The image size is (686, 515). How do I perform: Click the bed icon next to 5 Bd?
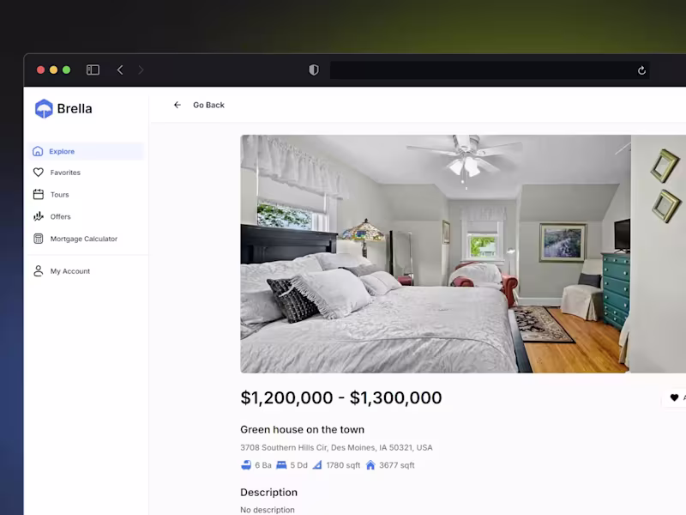[x=283, y=464]
